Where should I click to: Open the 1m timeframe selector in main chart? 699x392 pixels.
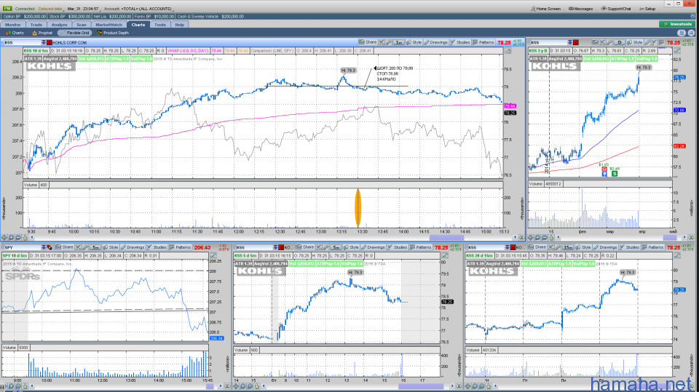398,42
